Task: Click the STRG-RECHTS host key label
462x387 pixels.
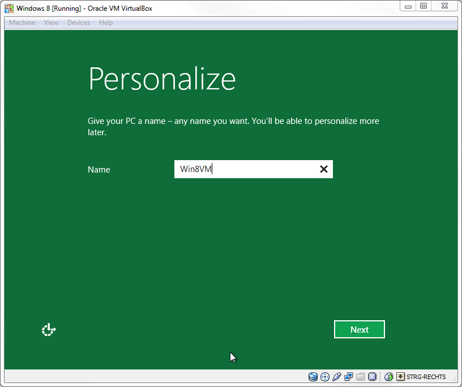Action: (x=426, y=377)
